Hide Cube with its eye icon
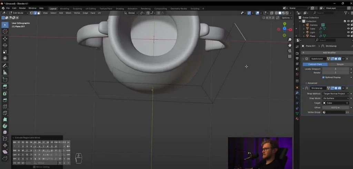Screen dimensions: 353x169 pos(348,29)
